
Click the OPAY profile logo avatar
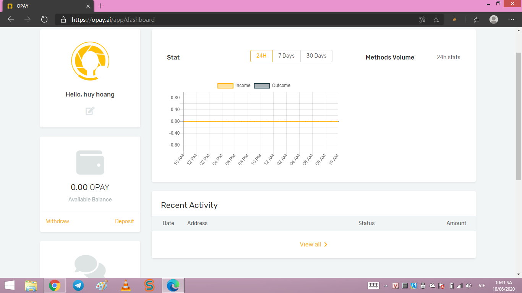click(90, 61)
